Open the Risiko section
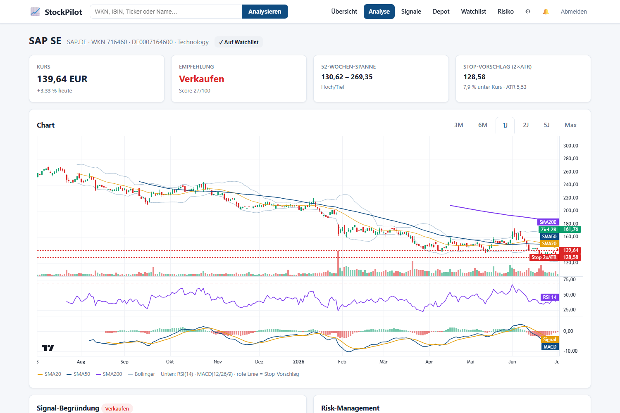This screenshot has width=620, height=413. tap(506, 12)
